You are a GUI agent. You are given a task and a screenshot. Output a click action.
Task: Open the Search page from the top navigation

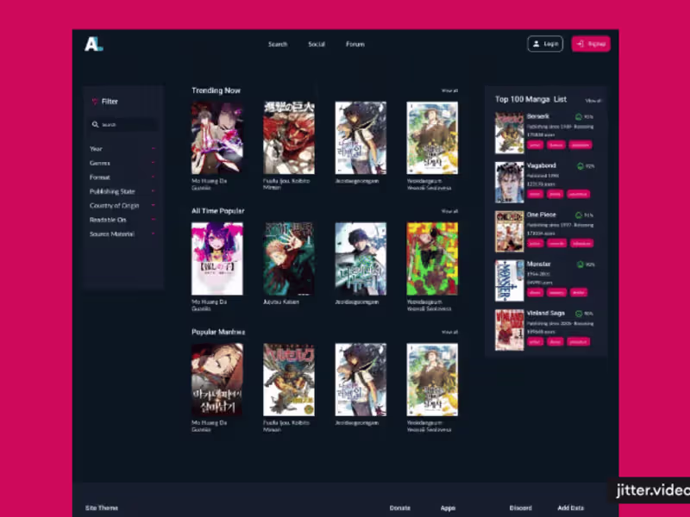point(278,44)
